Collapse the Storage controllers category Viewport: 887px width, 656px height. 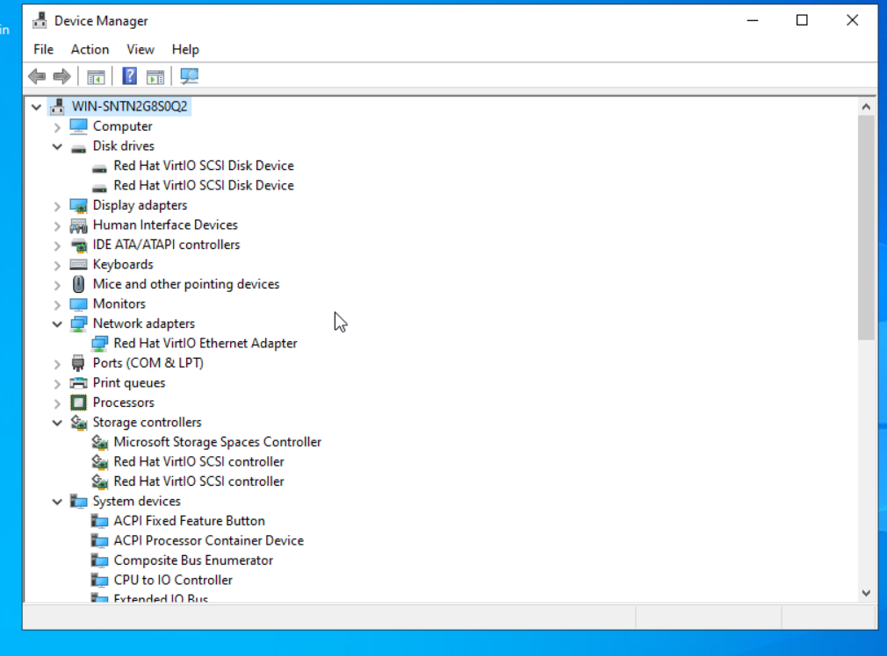tap(57, 423)
